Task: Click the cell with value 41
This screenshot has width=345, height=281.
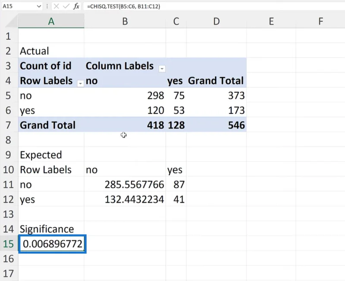Action: click(176, 199)
